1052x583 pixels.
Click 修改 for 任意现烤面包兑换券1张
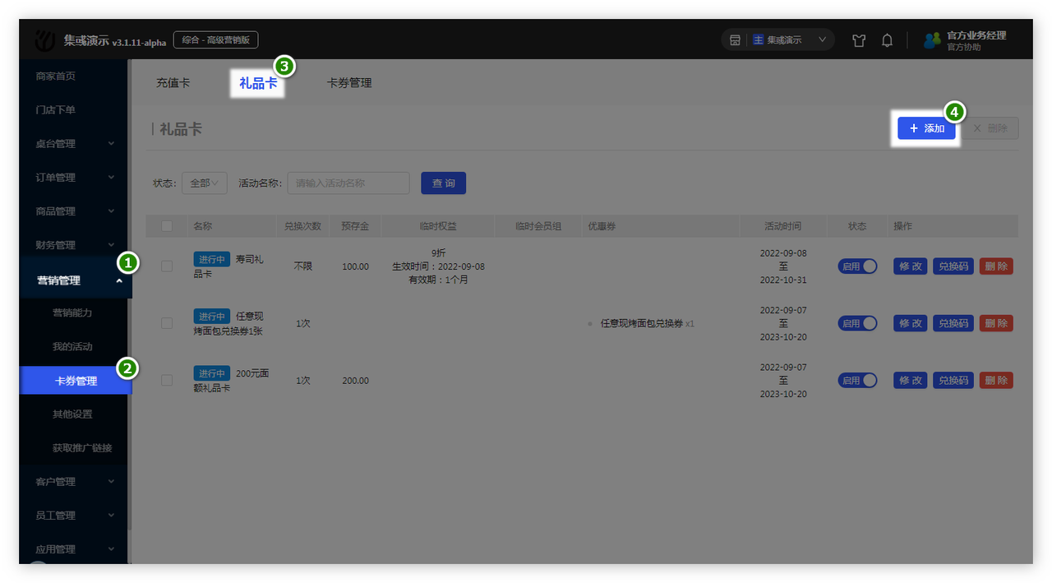pyautogui.click(x=910, y=323)
